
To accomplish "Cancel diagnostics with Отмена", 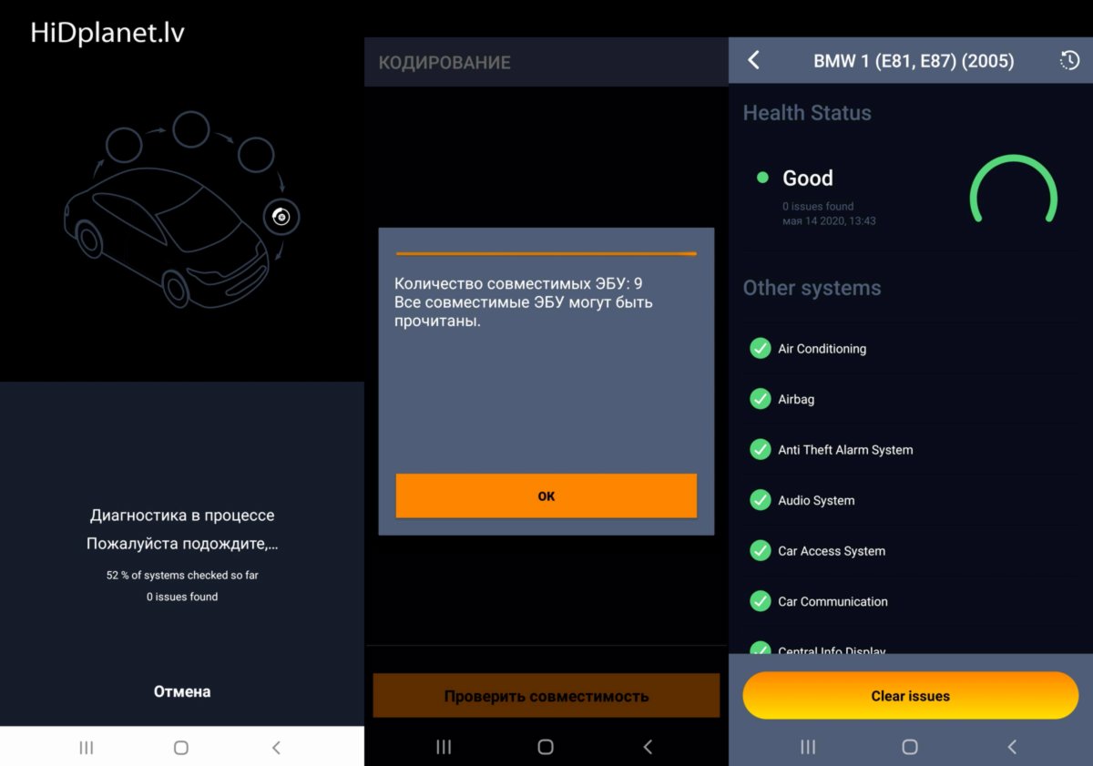I will click(x=182, y=691).
